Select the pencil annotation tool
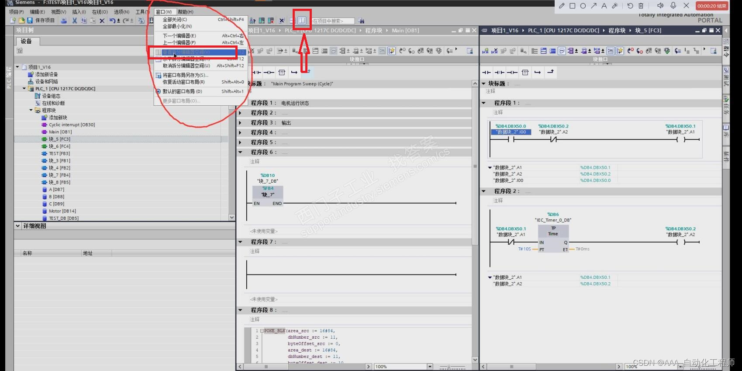This screenshot has width=742, height=371. click(x=562, y=6)
